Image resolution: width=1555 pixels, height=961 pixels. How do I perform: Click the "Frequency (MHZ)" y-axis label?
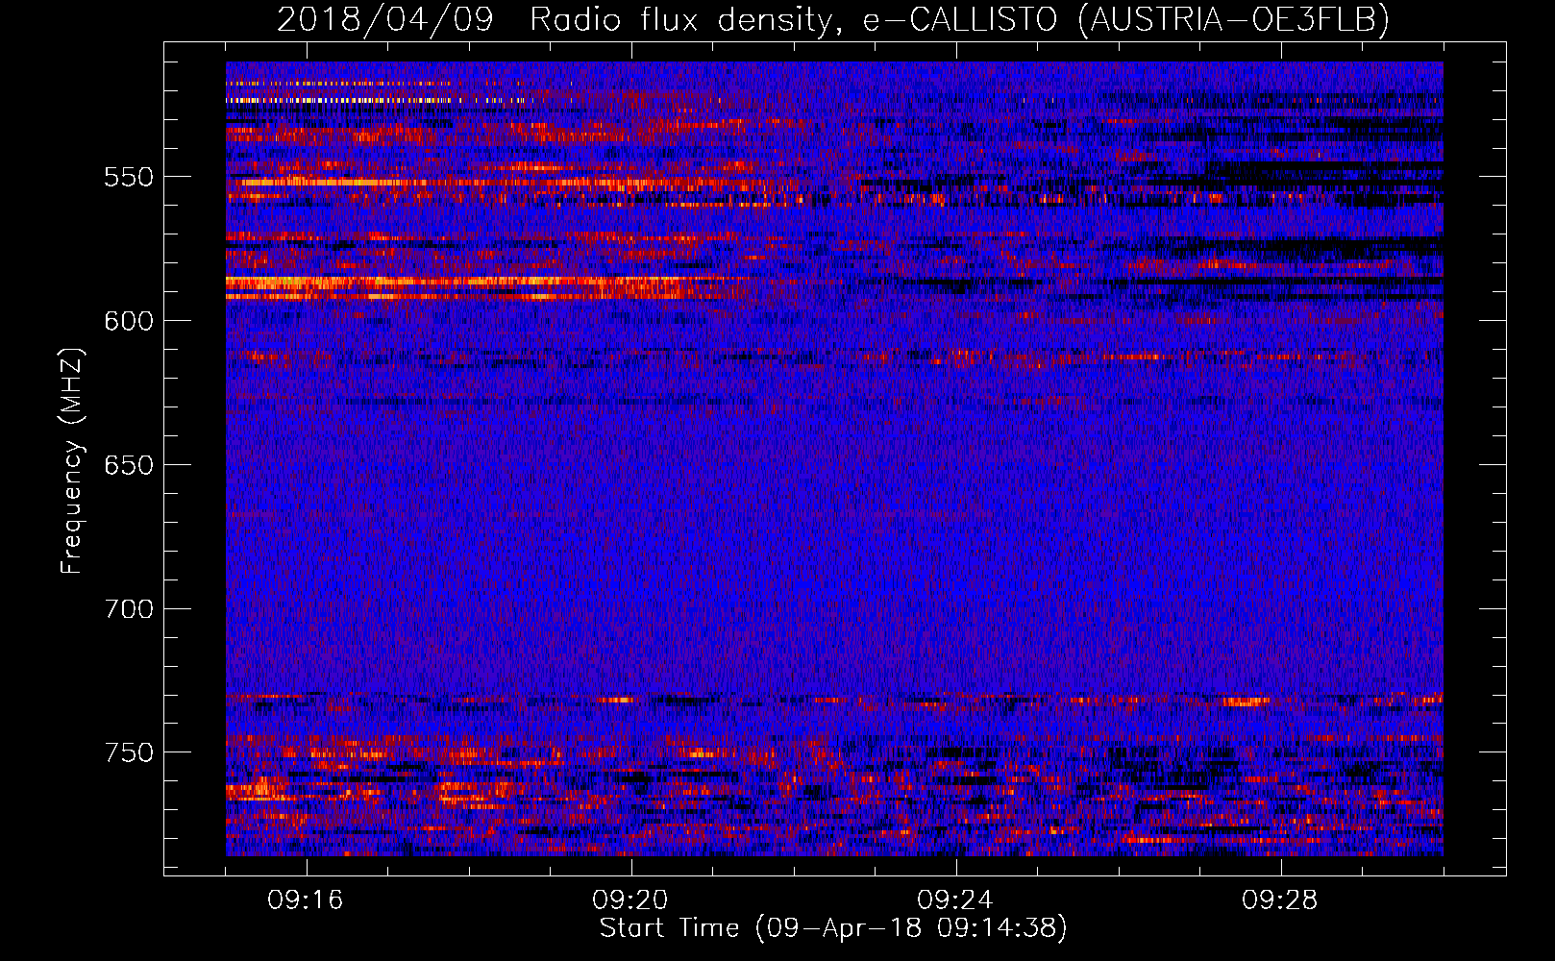[x=72, y=461]
